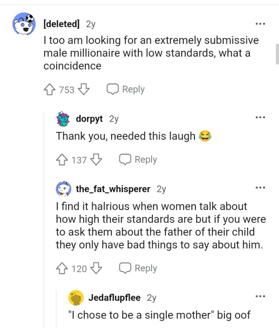Open the overflow menu on dorpyt's comment
This screenshot has height=328, width=279.
[x=260, y=117]
